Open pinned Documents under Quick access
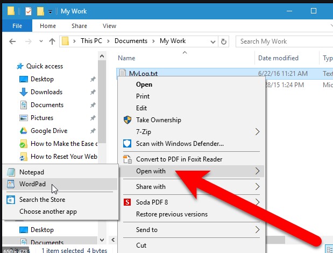This screenshot has width=333, height=253. (47, 105)
